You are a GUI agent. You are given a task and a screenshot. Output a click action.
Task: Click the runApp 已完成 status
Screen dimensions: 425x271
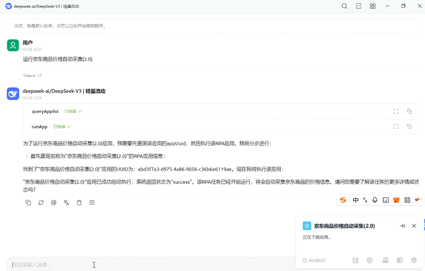(x=62, y=126)
